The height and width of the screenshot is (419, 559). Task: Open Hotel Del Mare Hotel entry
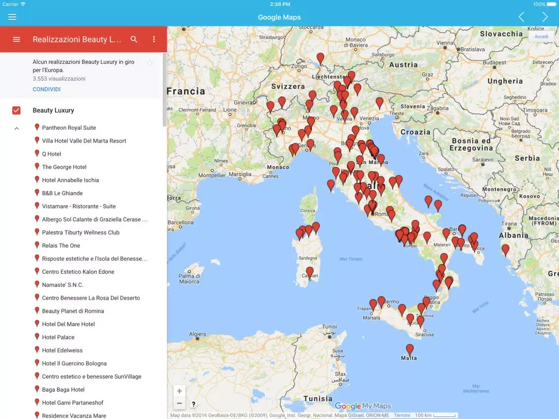pos(68,324)
